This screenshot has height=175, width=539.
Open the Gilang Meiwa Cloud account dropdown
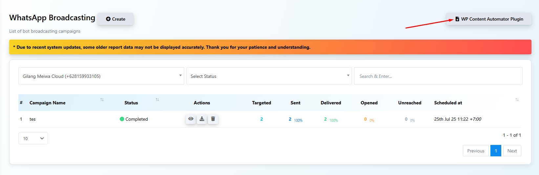101,76
